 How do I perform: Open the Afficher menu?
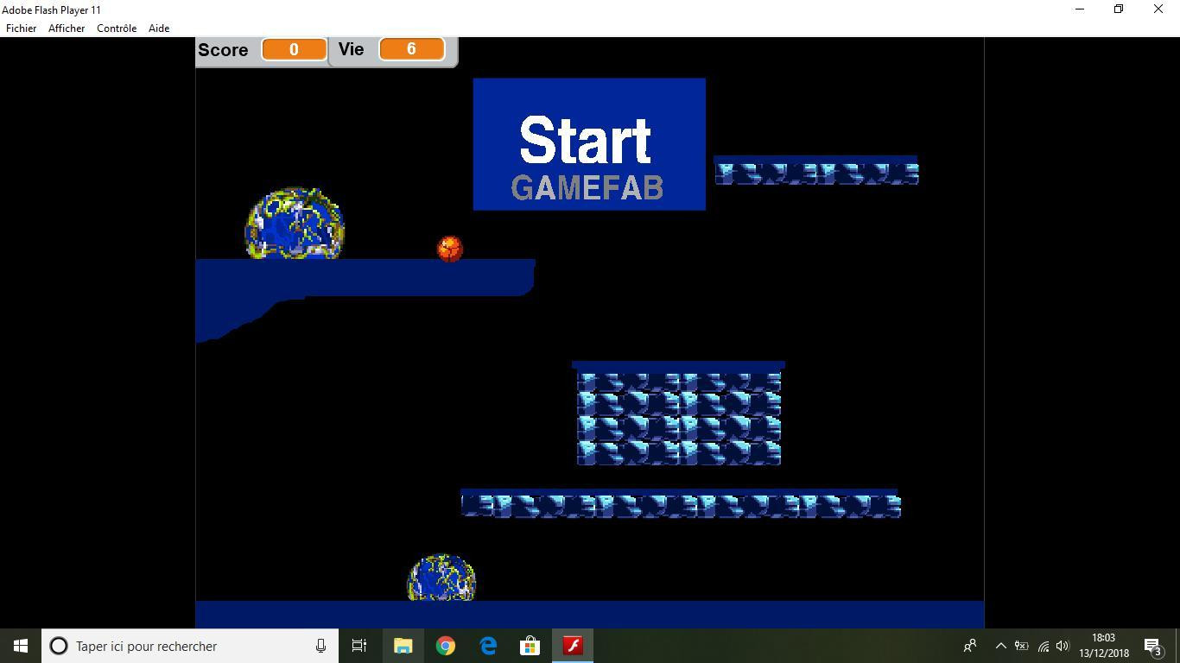(67, 28)
